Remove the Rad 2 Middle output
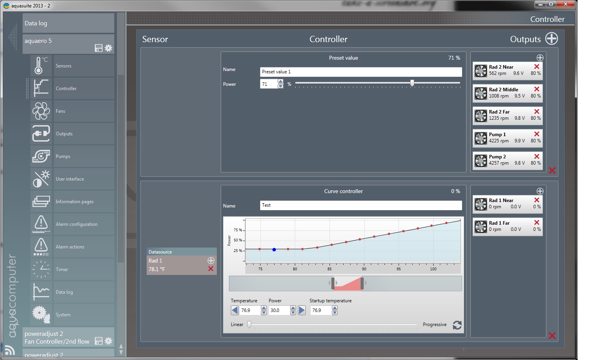 click(537, 89)
